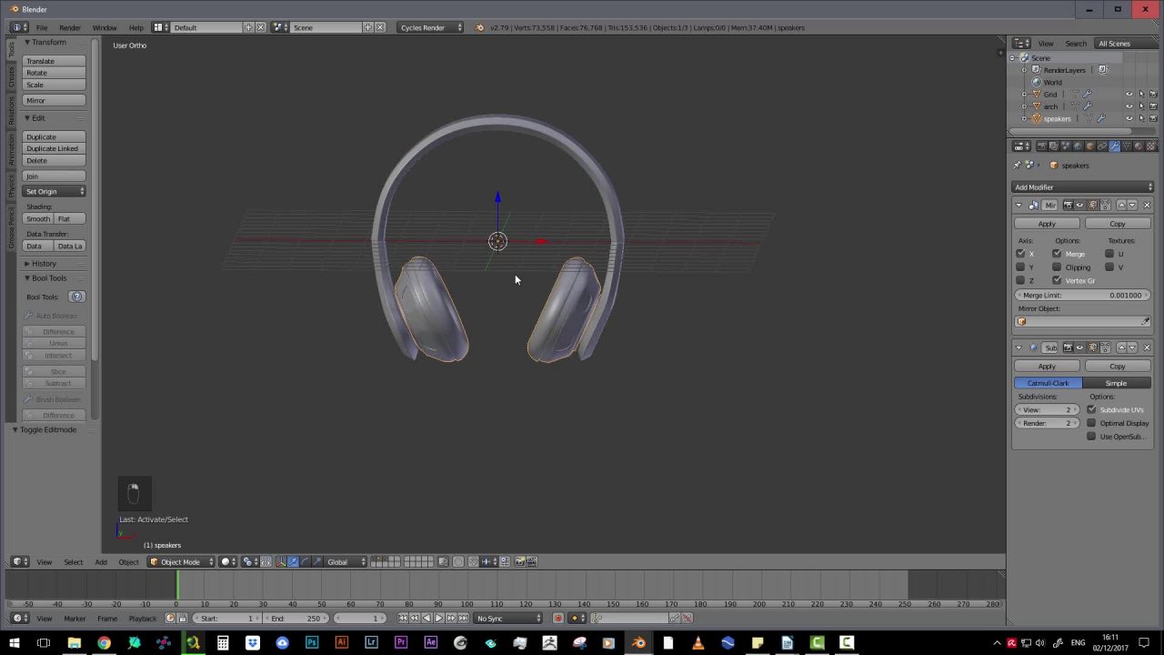Click the Bool Tools help icon
Viewport: 1164px width, 655px height.
coord(76,297)
